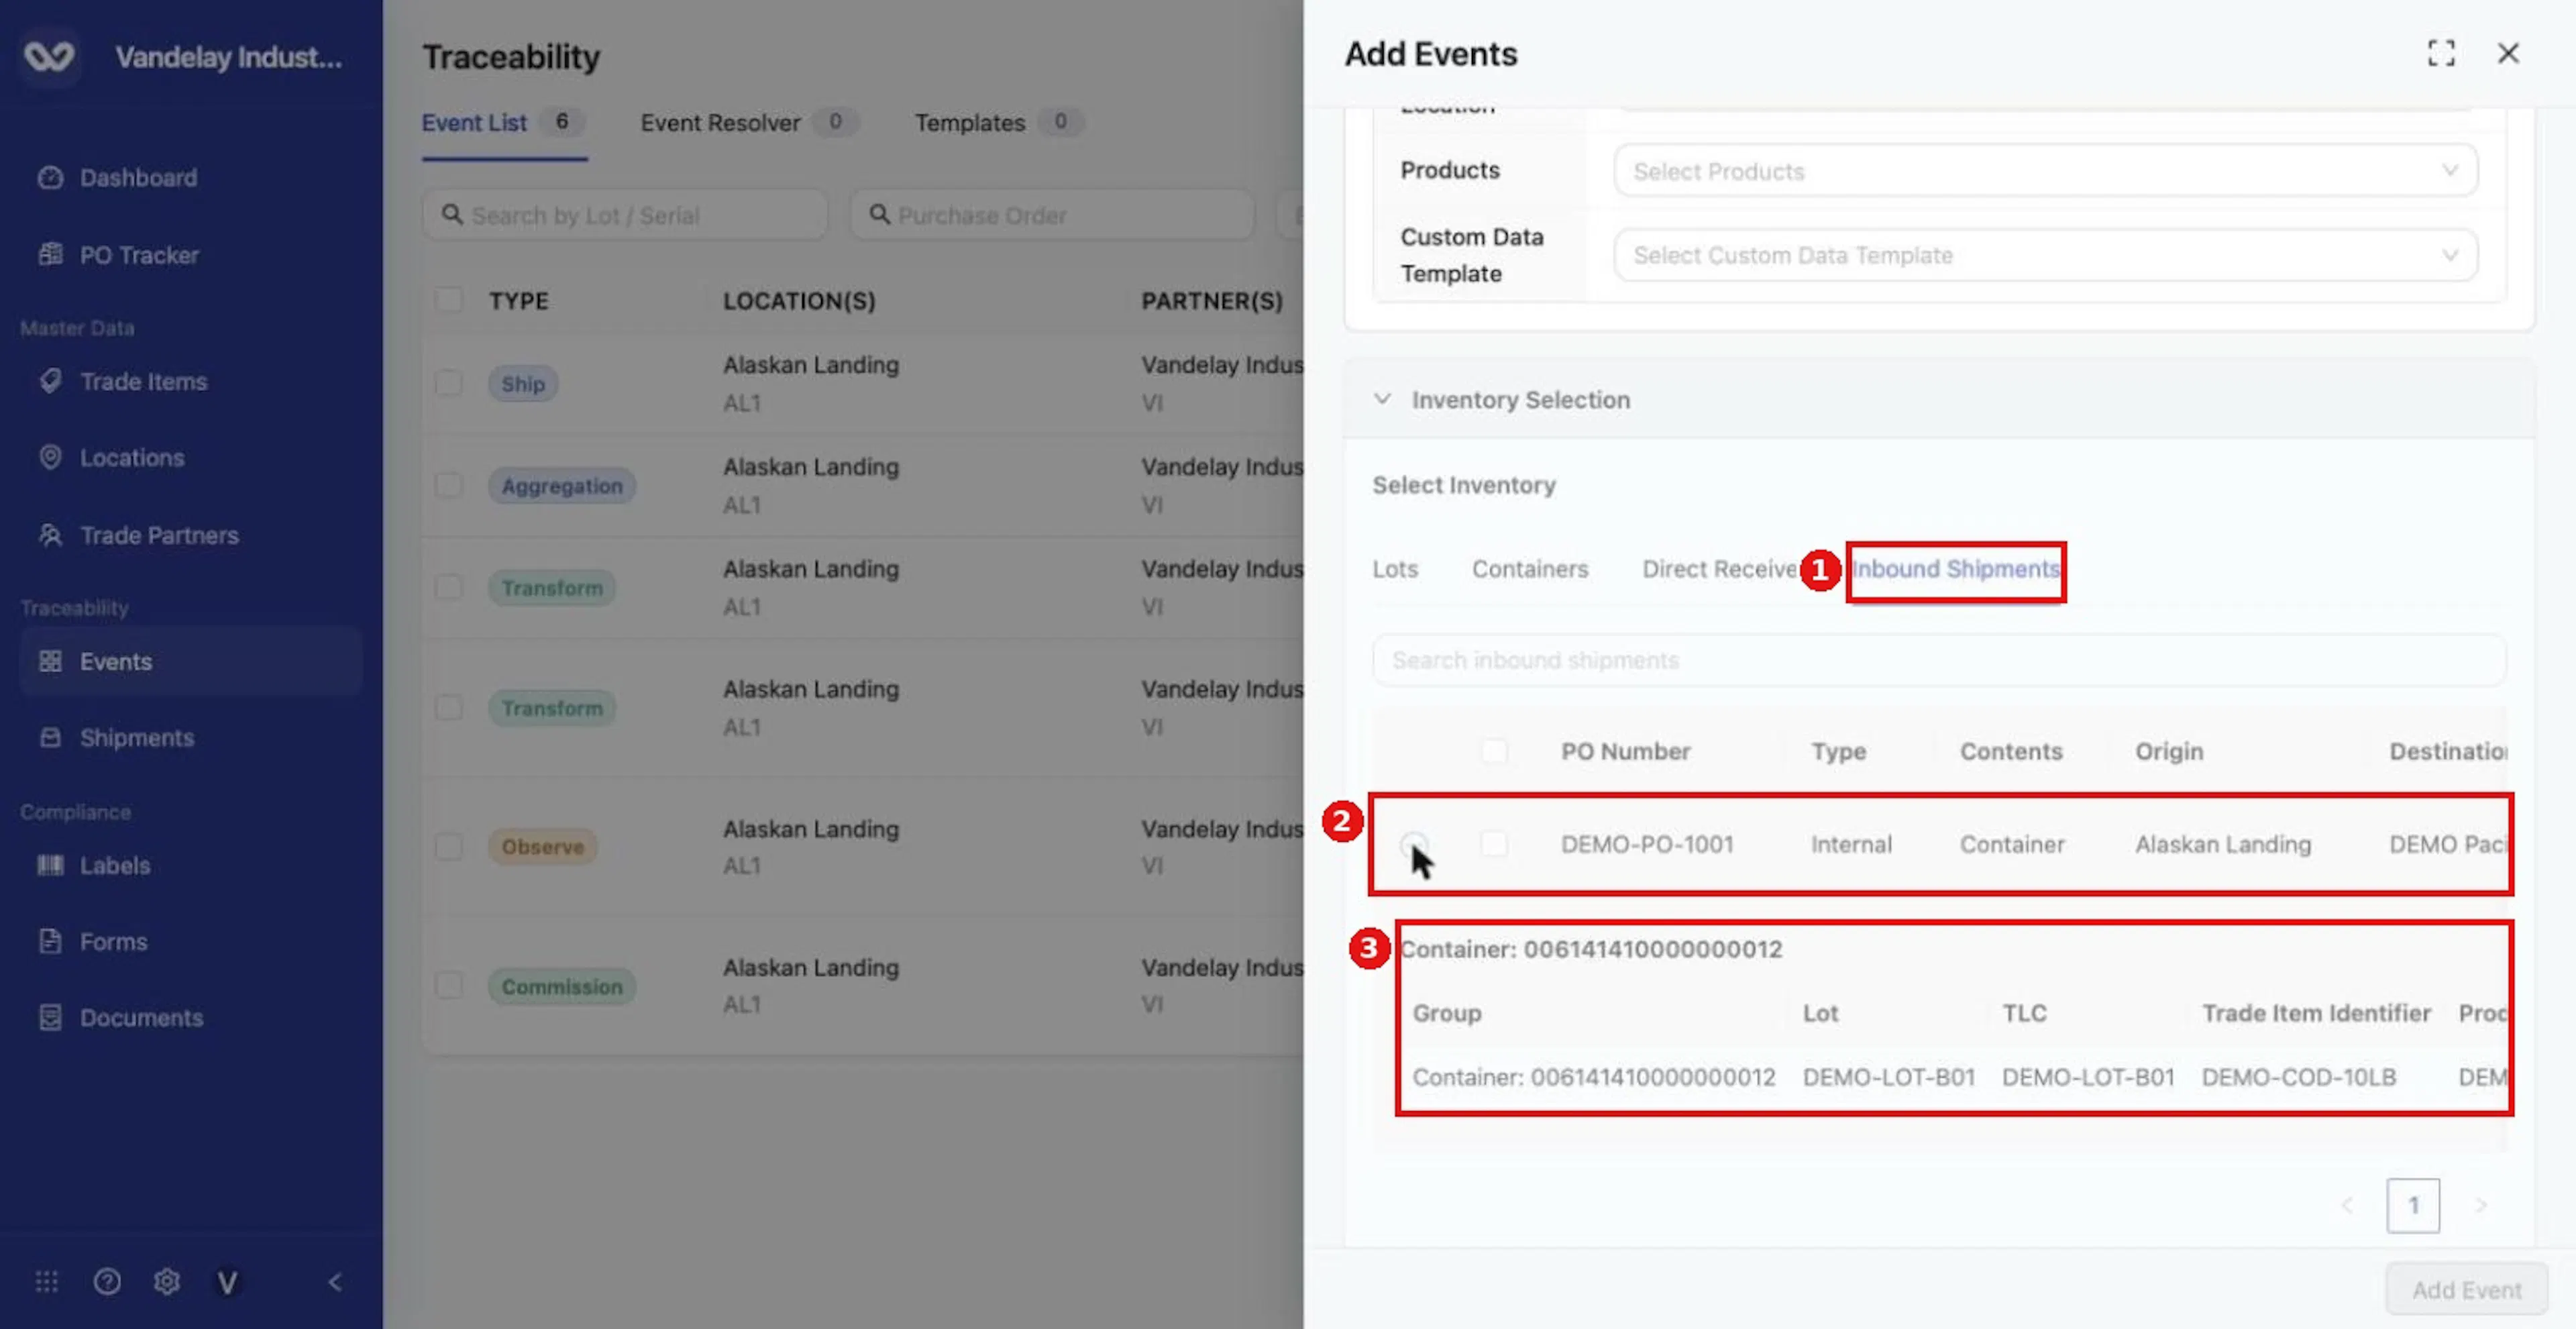The image size is (2576, 1329).
Task: Open the Select Products dropdown
Action: 2045,171
